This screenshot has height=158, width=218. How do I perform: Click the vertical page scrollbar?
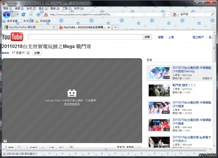click(x=214, y=48)
